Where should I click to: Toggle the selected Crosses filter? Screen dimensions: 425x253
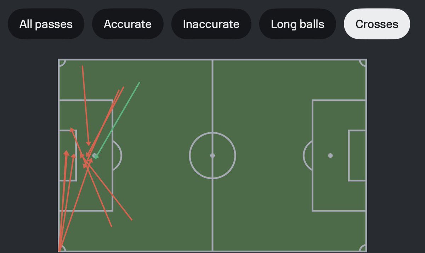(377, 24)
